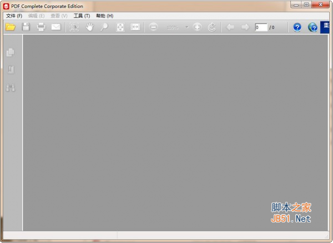Screen dimensions: 333x243
Task: Click the Save disk icon
Action: point(26,27)
